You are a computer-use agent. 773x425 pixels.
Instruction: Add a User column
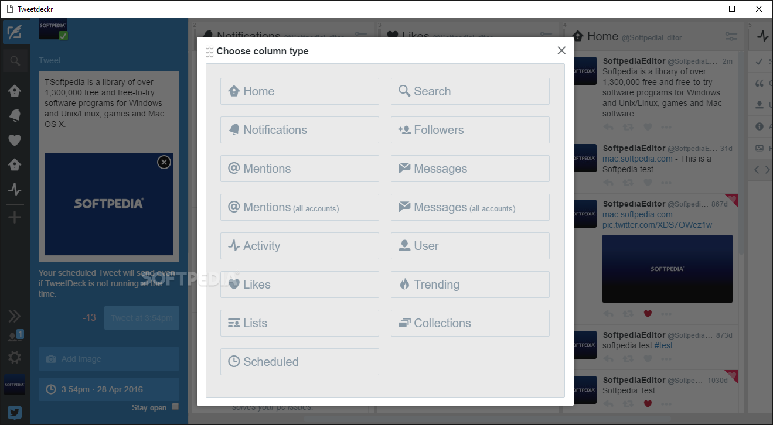[x=470, y=246]
